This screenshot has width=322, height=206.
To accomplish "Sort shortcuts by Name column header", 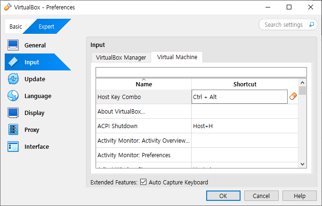I will (144, 84).
